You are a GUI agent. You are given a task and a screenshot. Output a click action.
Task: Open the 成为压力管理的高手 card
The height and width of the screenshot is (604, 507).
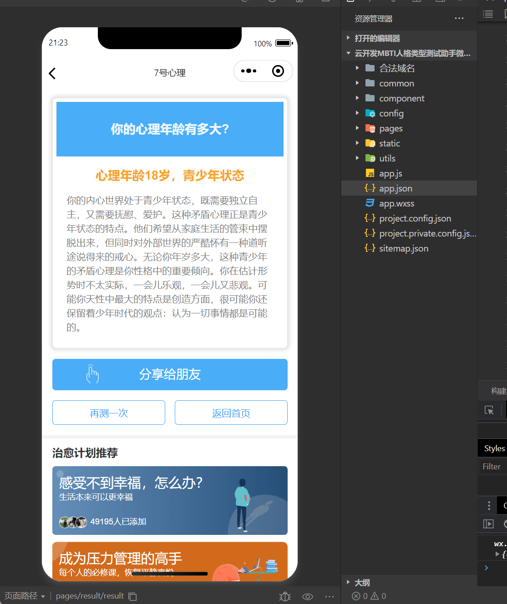170,561
